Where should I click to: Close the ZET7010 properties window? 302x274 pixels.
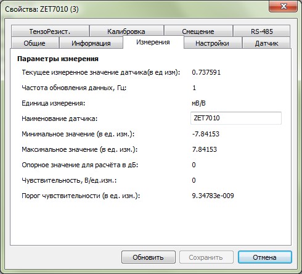coord(284,6)
